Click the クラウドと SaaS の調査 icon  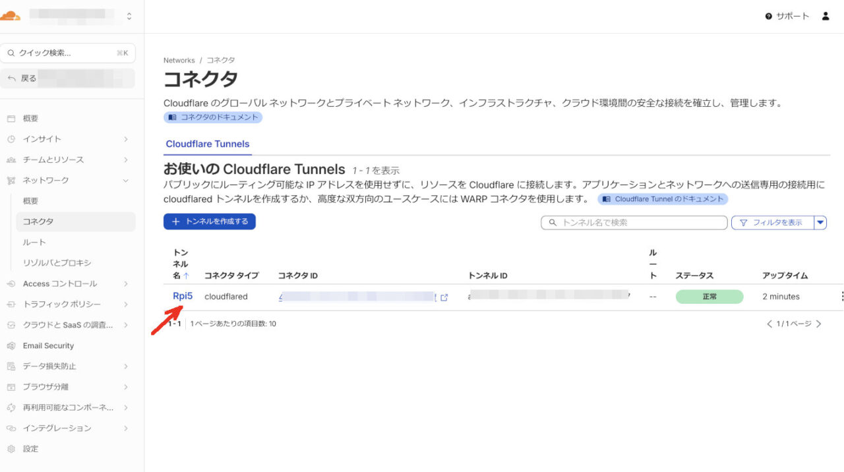tap(11, 325)
